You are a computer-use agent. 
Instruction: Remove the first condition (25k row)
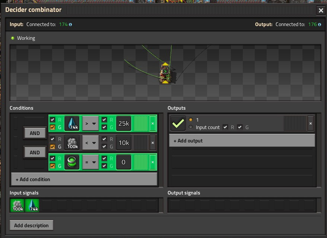[x=153, y=123]
